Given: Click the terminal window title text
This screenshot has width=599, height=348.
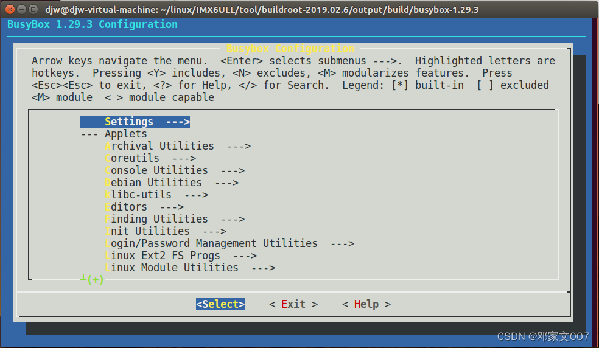Looking at the screenshot, I should (262, 10).
